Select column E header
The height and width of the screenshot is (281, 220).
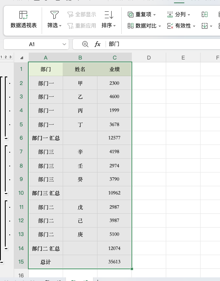point(183,58)
